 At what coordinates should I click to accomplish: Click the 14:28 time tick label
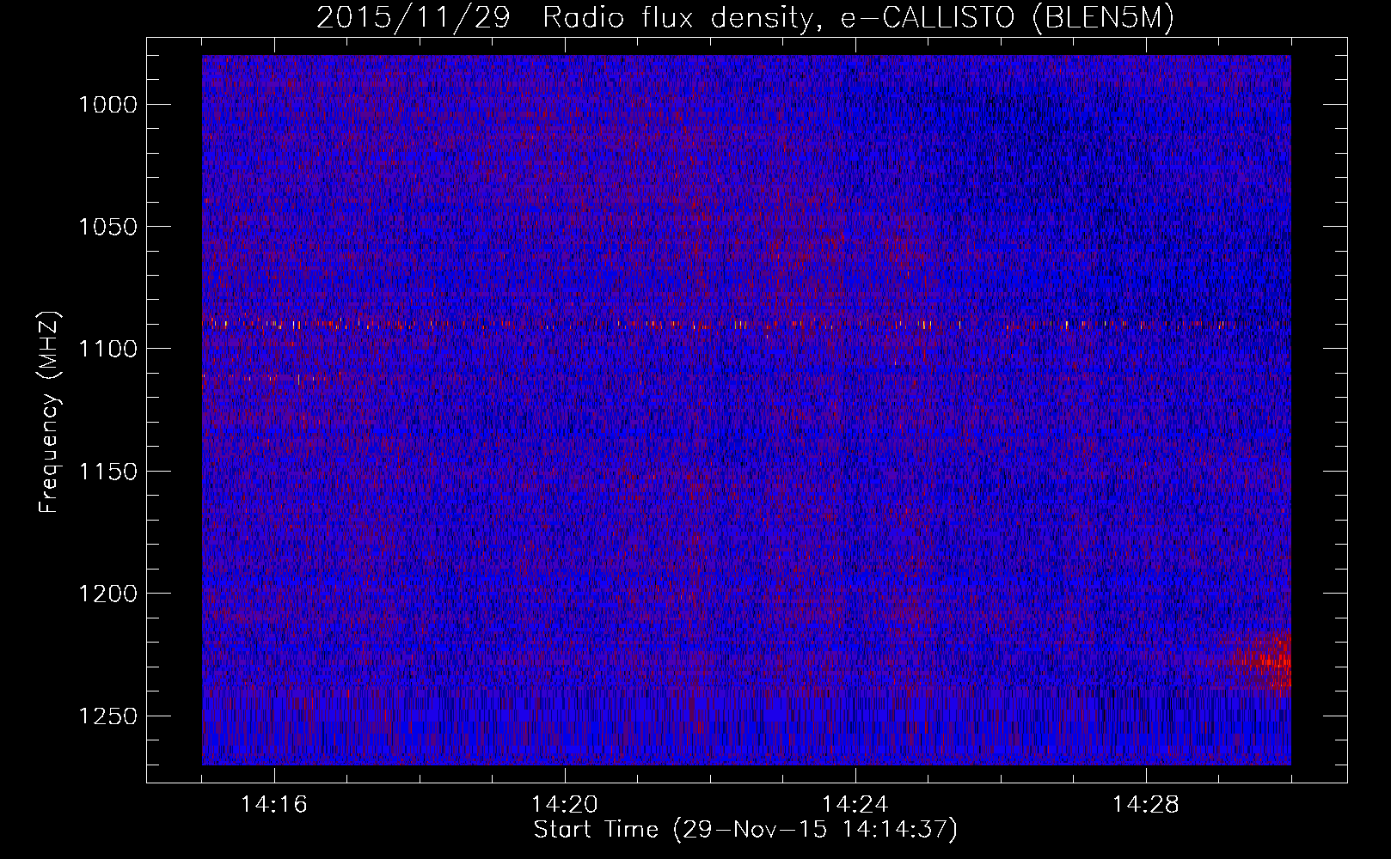coord(1146,805)
